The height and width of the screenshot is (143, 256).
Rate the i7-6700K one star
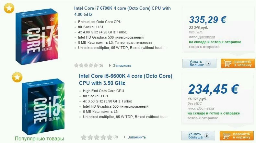[x=76, y=66]
